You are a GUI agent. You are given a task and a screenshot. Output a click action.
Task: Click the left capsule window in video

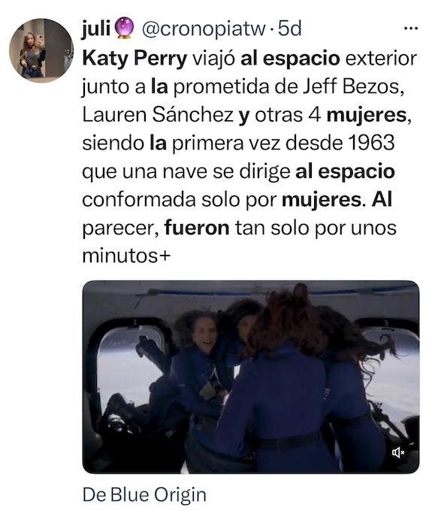pos(128,361)
